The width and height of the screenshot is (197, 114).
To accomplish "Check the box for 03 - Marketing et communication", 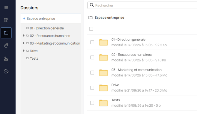I will coord(92,73).
